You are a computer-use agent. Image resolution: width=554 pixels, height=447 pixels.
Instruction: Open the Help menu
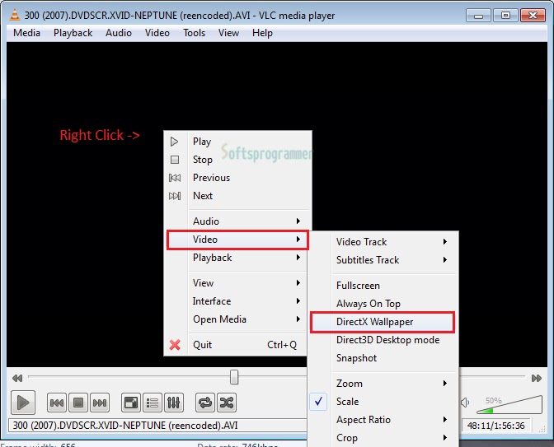[x=262, y=33]
